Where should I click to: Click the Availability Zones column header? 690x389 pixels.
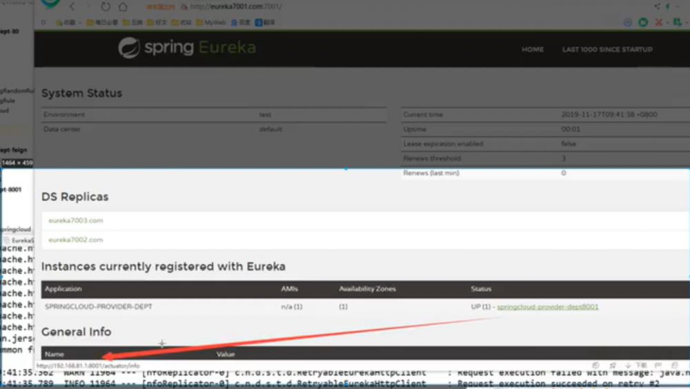(x=368, y=289)
